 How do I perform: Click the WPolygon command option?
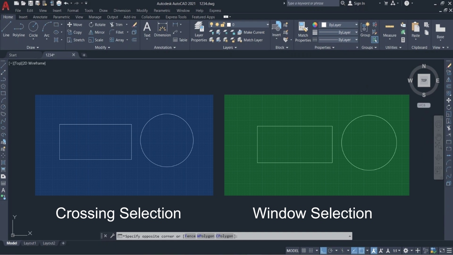(205, 236)
